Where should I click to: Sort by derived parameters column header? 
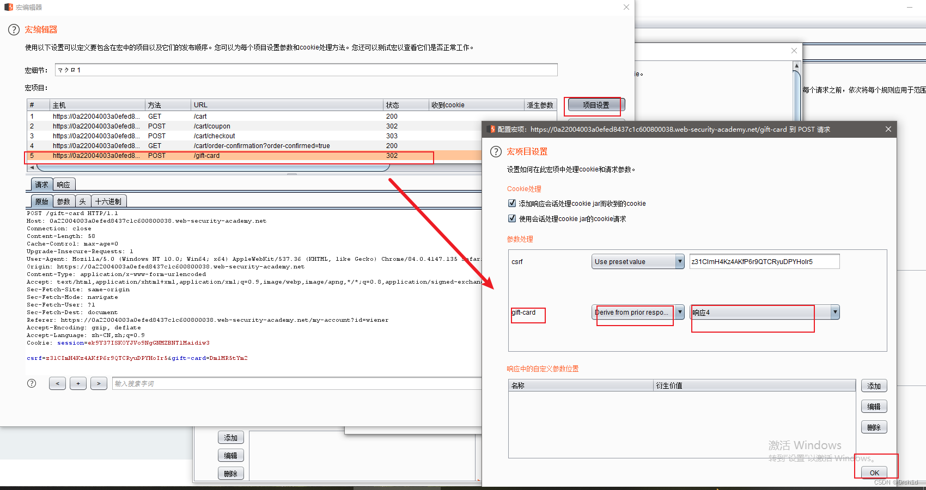point(540,105)
